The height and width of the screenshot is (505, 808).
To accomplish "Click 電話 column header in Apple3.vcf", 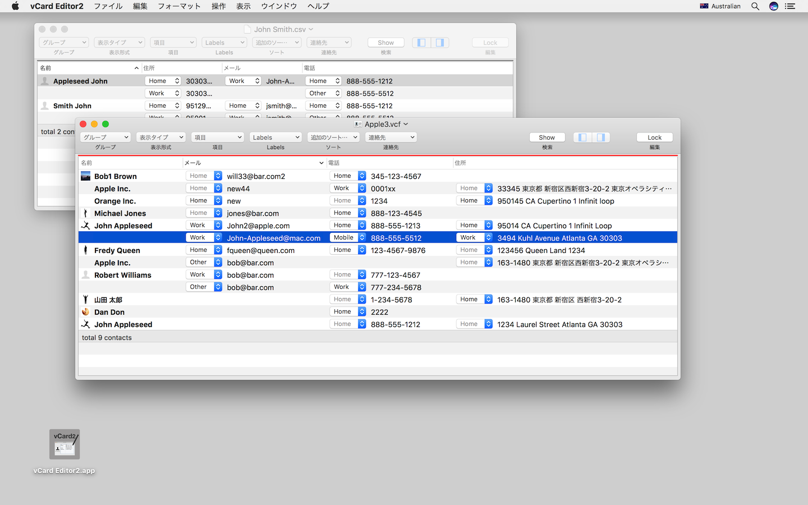I will tap(389, 163).
